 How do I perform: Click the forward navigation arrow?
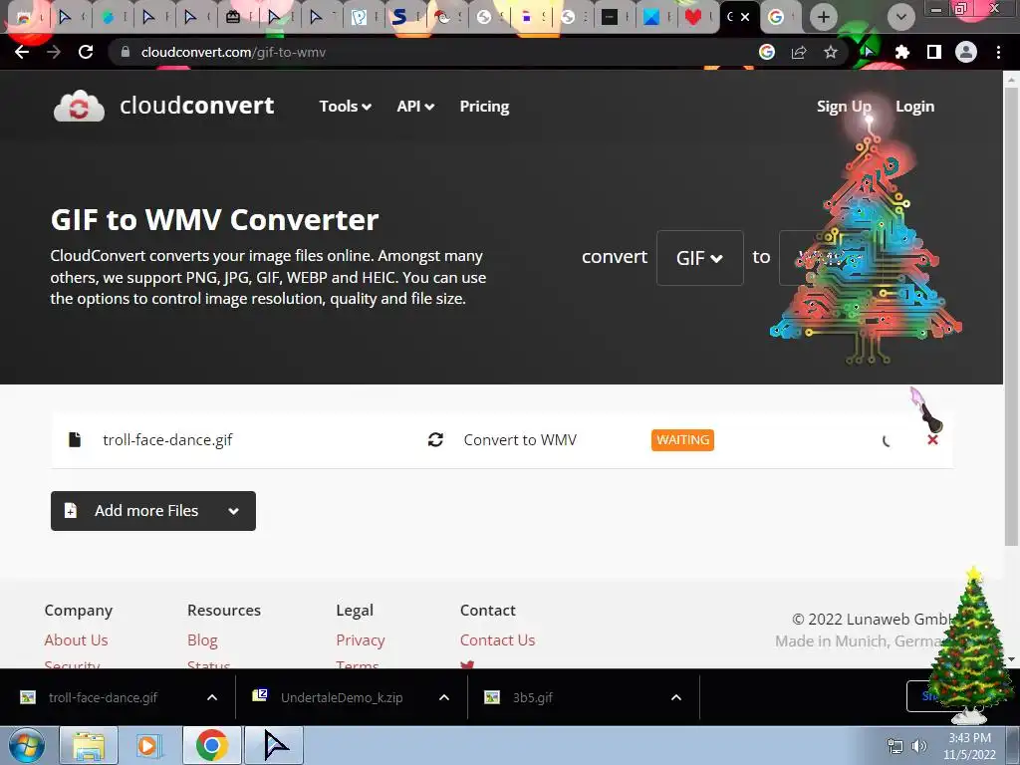(54, 52)
